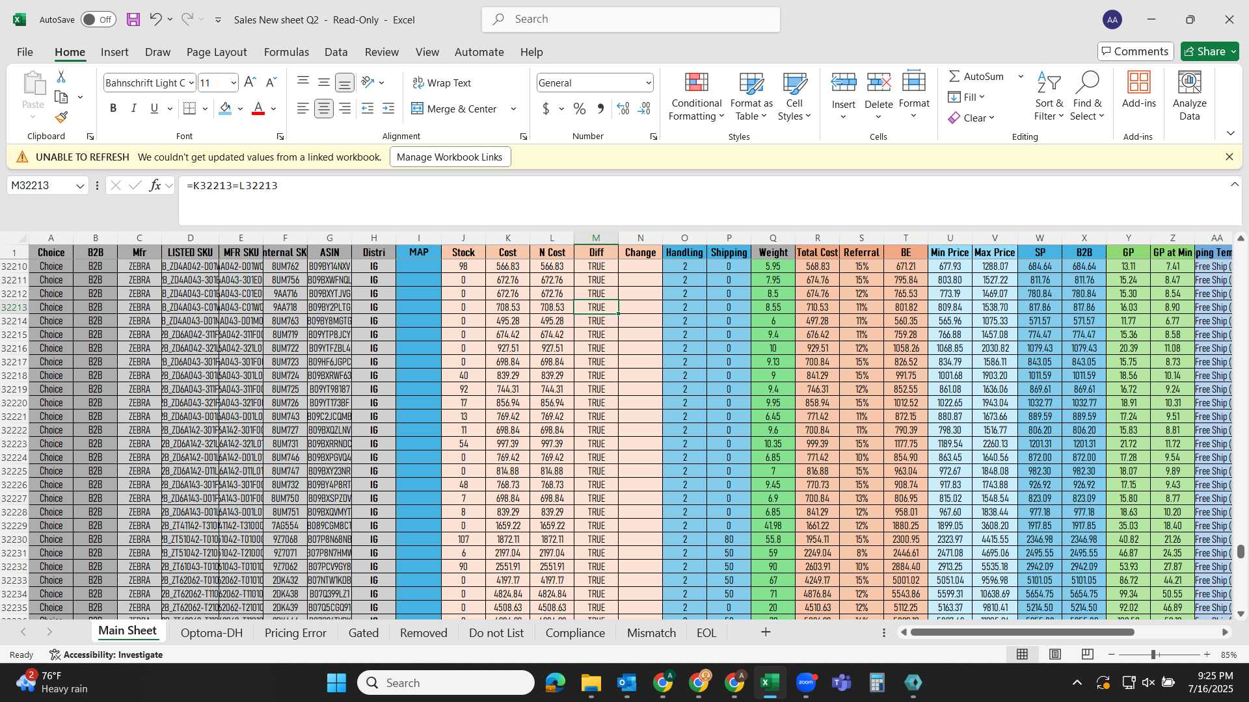Toggle Italic formatting
This screenshot has width=1249, height=702.
[134, 109]
